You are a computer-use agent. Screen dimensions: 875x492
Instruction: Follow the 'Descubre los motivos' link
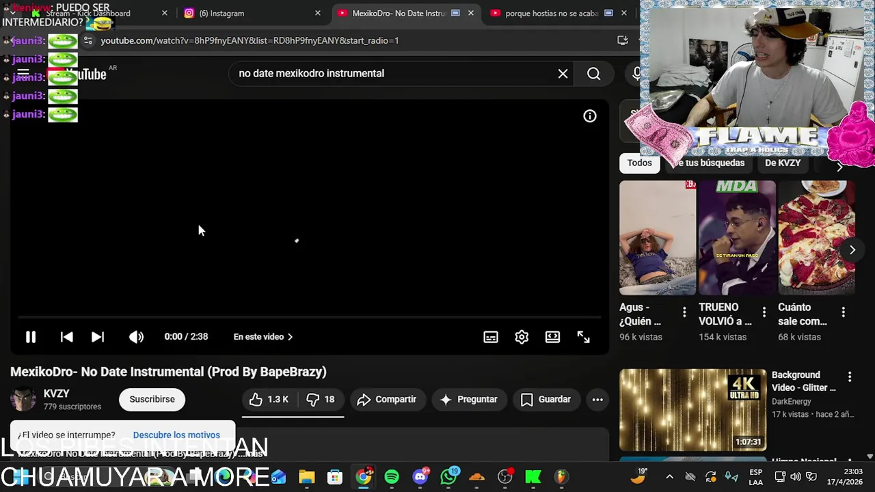coord(176,435)
